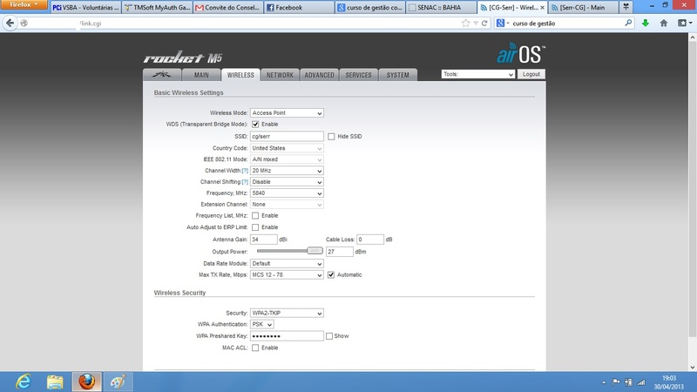Open the ADVANCED tab
Viewport: 697px width, 392px height.
pyautogui.click(x=319, y=75)
